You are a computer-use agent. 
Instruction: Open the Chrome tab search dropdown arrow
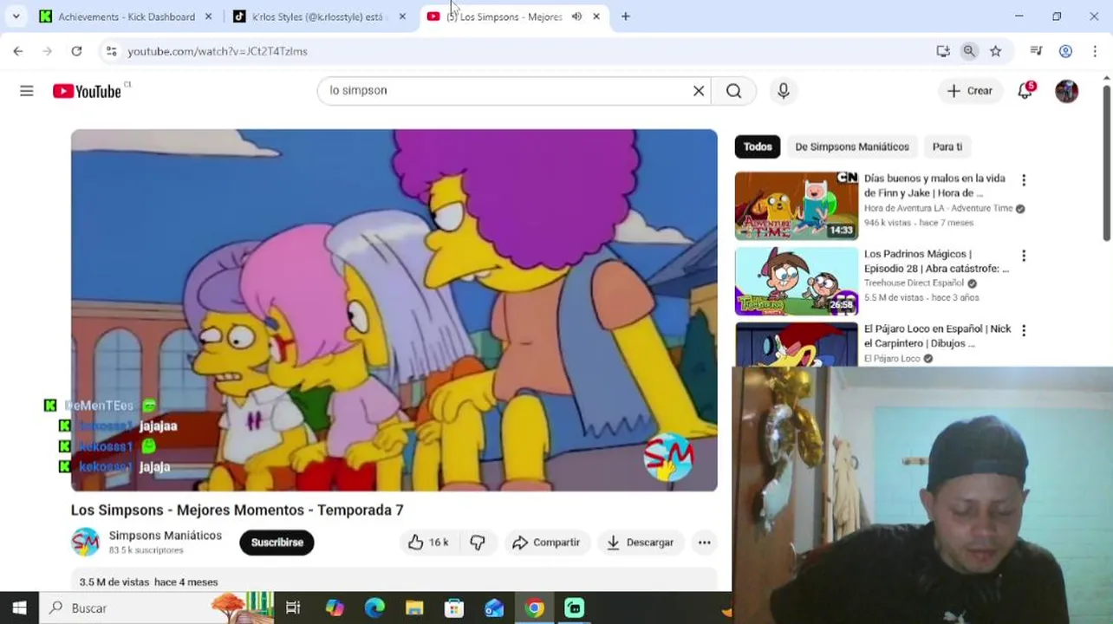[16, 16]
